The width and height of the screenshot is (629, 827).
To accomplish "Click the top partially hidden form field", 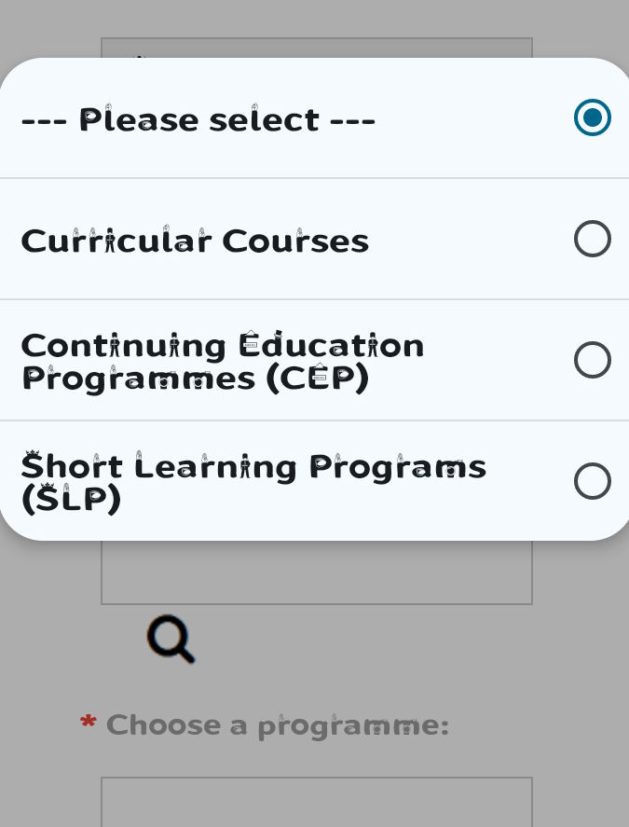I will [317, 47].
